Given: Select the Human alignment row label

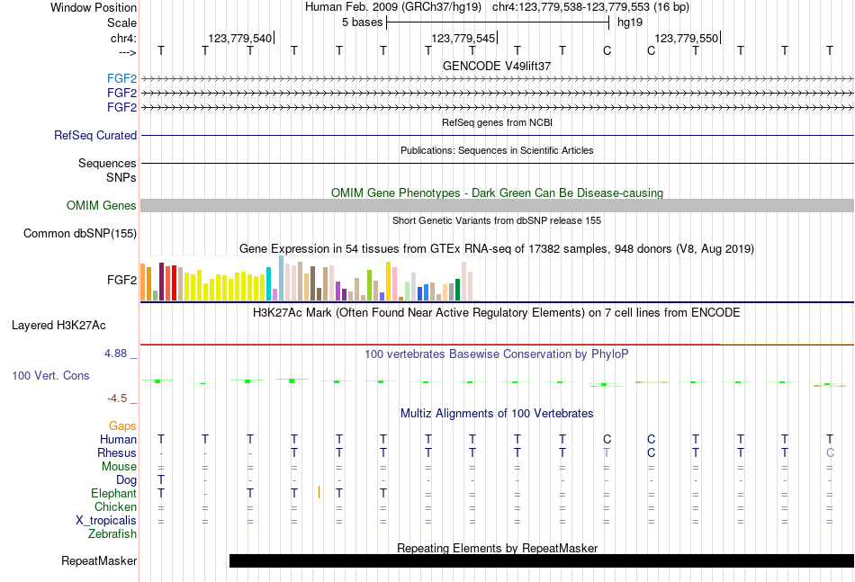Looking at the screenshot, I should 118,439.
